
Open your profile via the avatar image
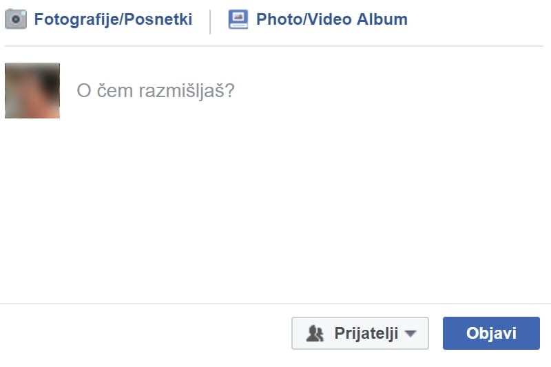[32, 90]
